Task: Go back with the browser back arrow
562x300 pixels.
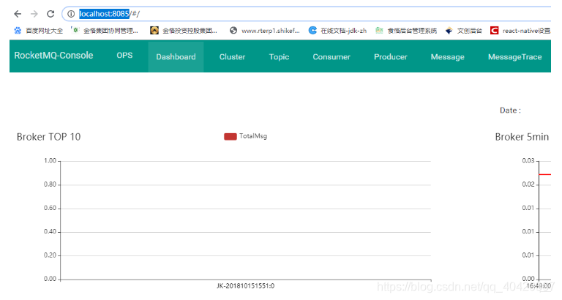Action: [x=18, y=14]
